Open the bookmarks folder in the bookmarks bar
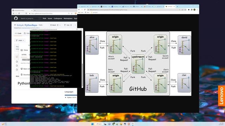The width and height of the screenshot is (225, 126). pyautogui.click(x=94, y=13)
